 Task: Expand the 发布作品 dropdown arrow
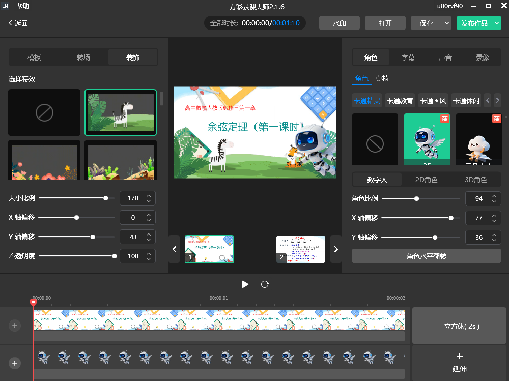pyautogui.click(x=497, y=23)
